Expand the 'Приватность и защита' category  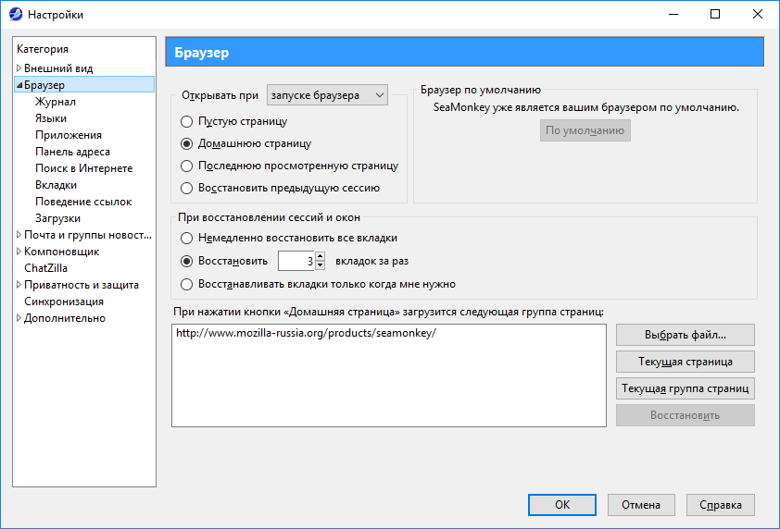(19, 285)
